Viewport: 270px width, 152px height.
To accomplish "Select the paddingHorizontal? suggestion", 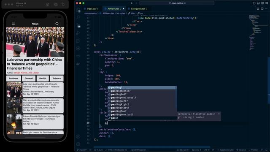I will click(x=142, y=98).
